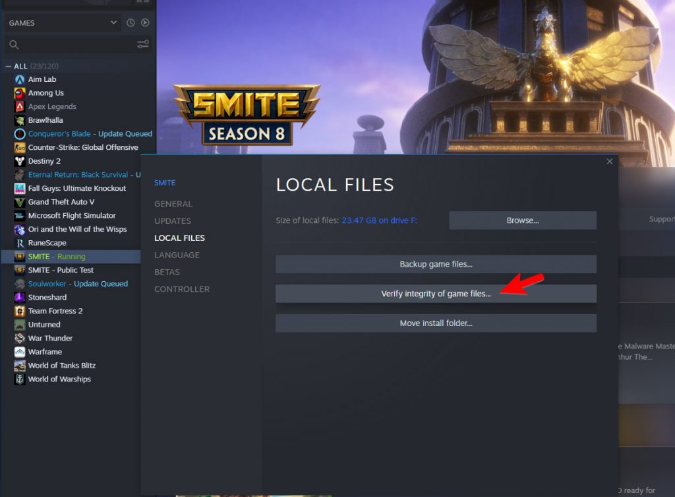
Task: Select Fall Guys: Ultimate Knockout entry
Action: point(77,188)
